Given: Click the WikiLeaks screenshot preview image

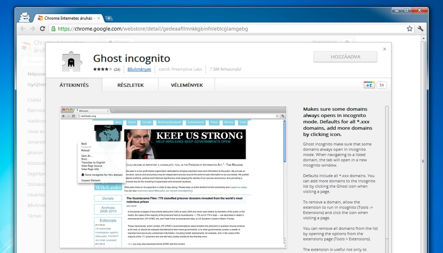Looking at the screenshot, I should (173, 177).
